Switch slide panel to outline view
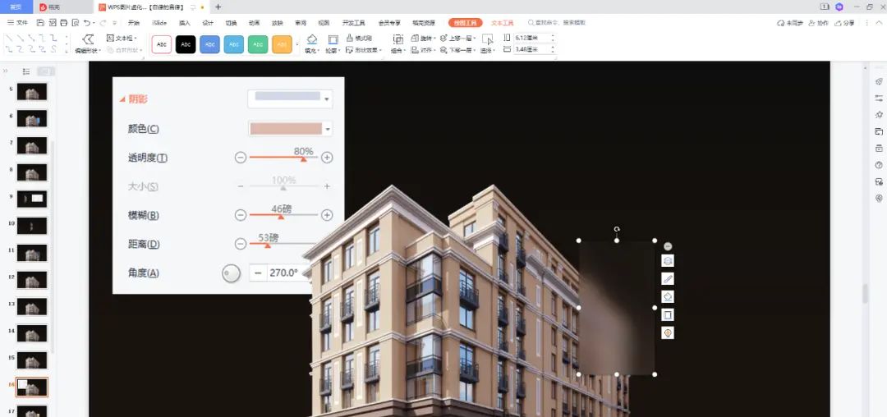This screenshot has height=417, width=887. [26, 71]
